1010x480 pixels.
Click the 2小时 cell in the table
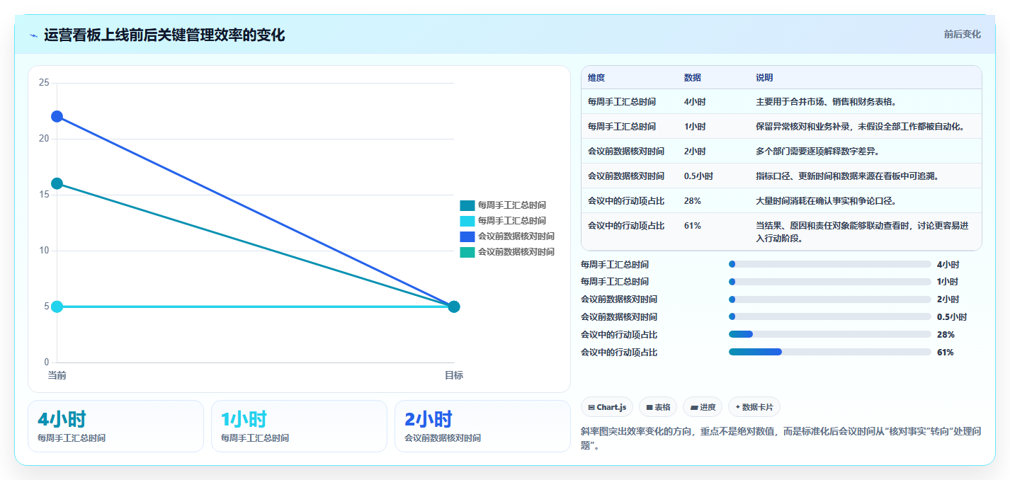(695, 152)
